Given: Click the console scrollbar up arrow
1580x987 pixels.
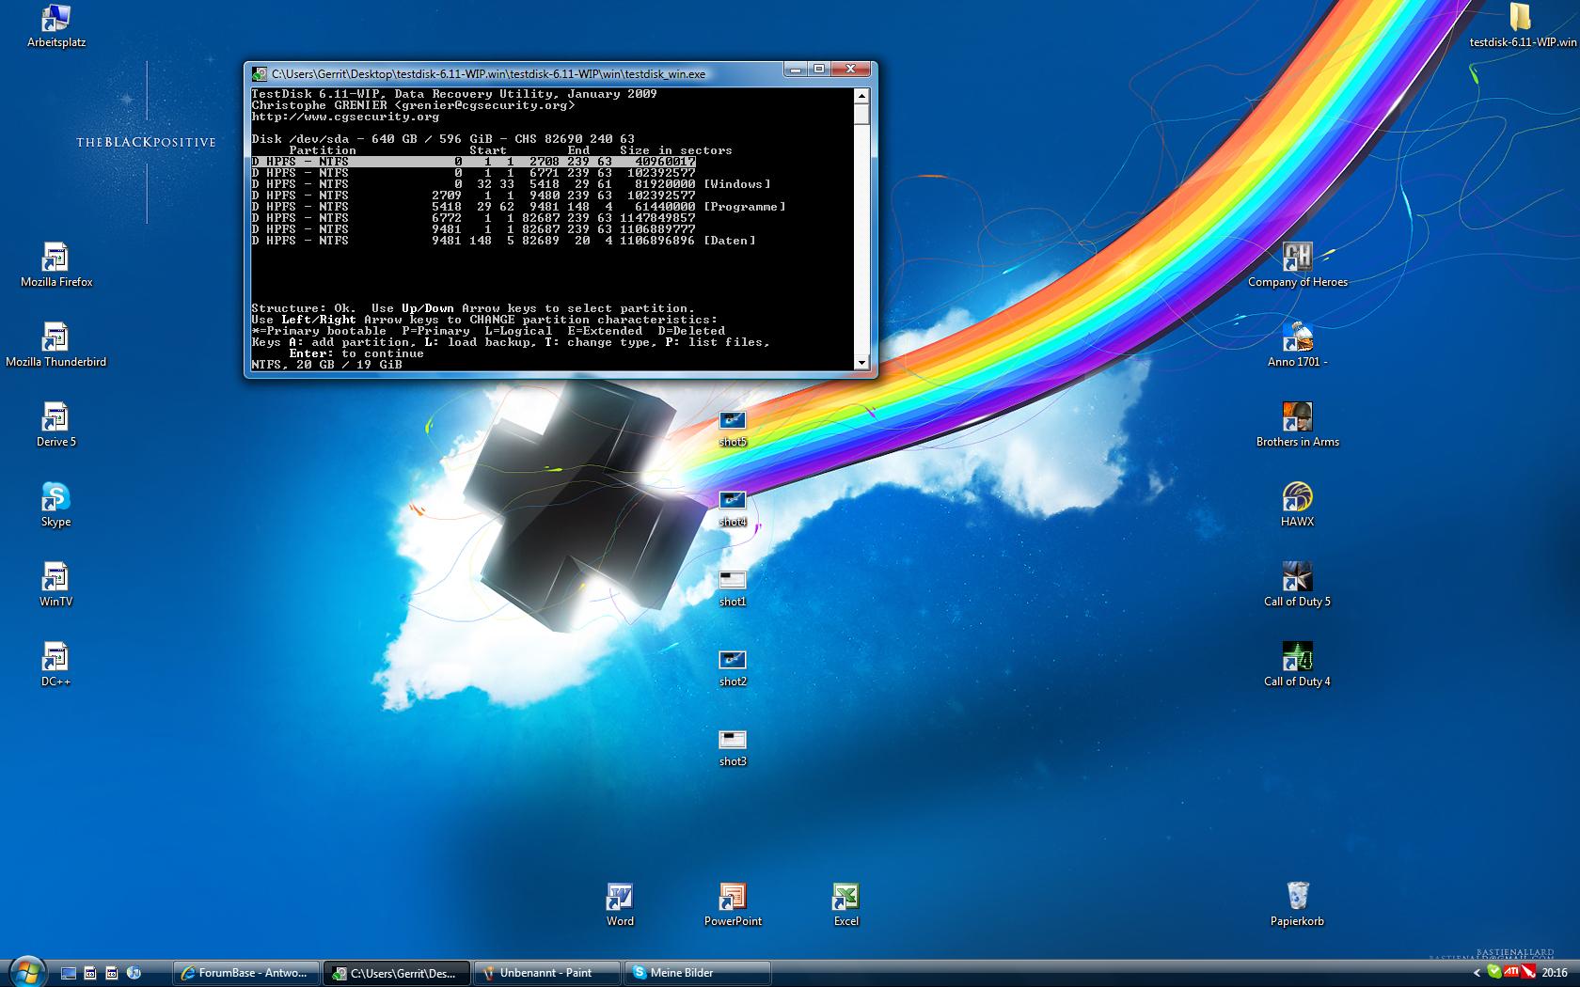Looking at the screenshot, I should coord(861,95).
